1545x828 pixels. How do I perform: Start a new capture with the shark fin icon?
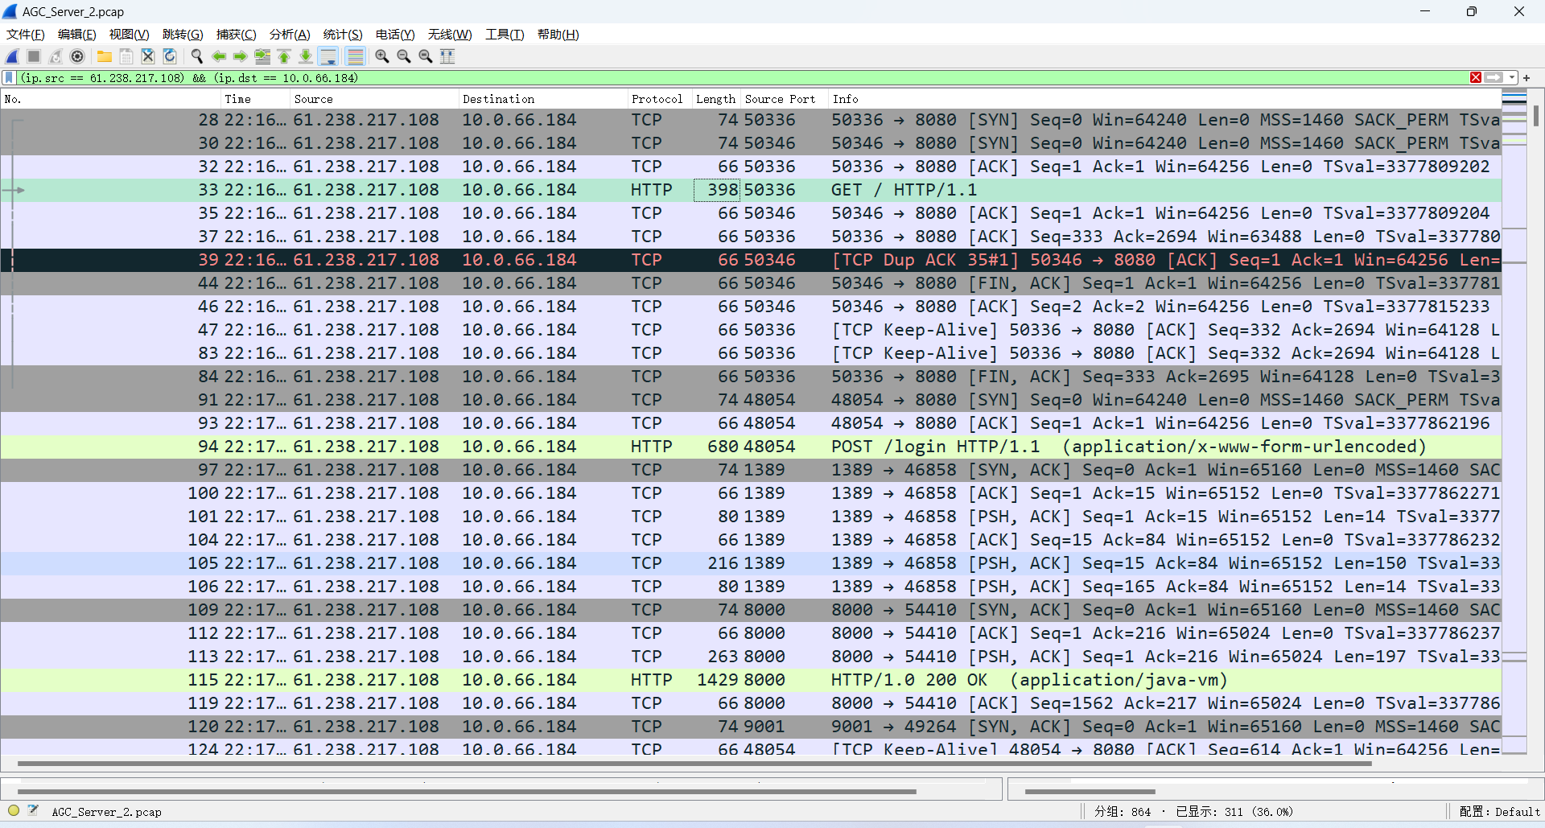click(x=12, y=56)
